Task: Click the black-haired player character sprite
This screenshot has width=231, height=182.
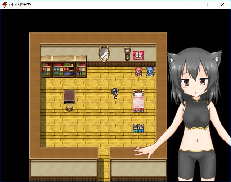Action: (x=115, y=94)
